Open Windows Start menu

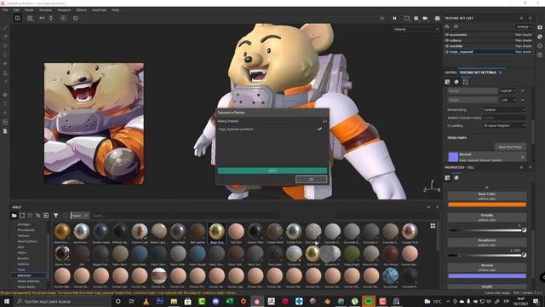tap(7, 301)
